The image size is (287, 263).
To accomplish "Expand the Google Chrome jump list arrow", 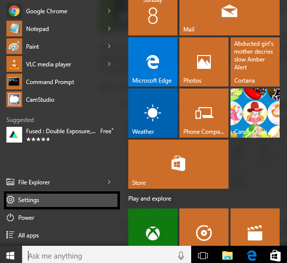I will pyautogui.click(x=109, y=11).
